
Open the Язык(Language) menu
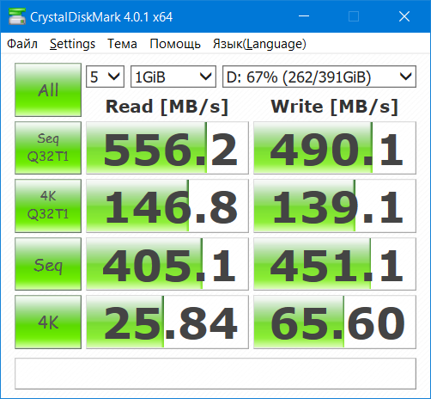259,44
